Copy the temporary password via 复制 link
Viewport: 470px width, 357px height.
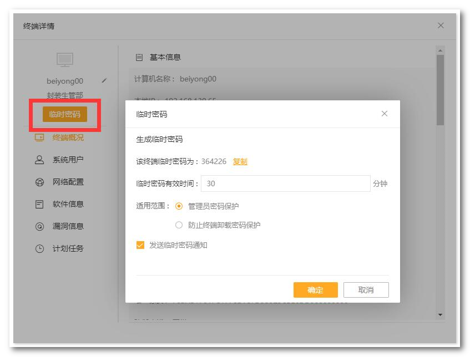click(240, 161)
